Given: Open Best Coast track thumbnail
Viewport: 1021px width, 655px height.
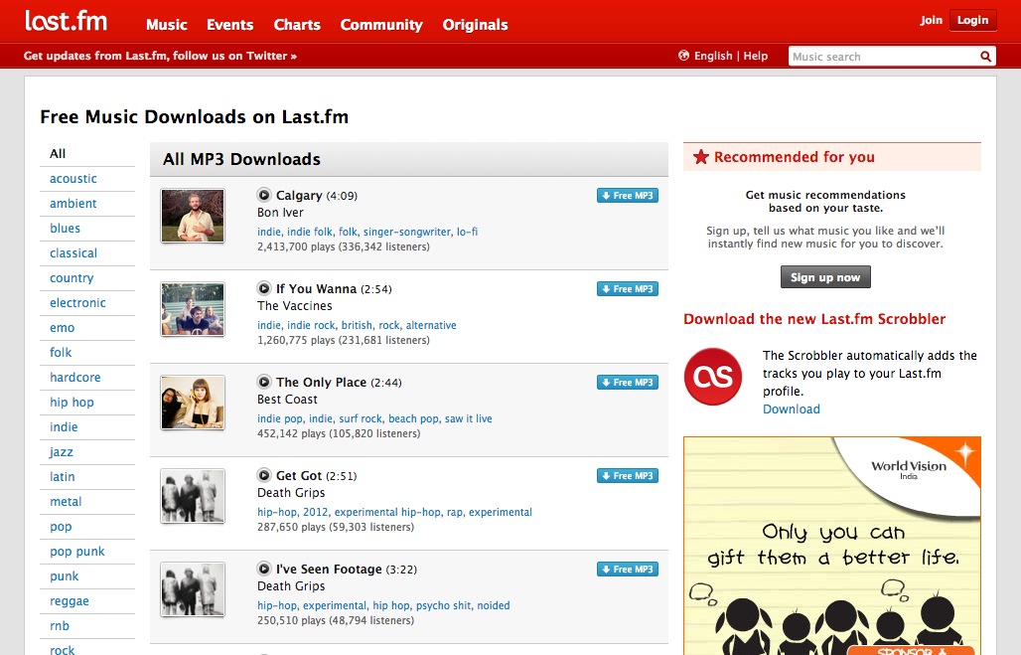Looking at the screenshot, I should pos(193,403).
